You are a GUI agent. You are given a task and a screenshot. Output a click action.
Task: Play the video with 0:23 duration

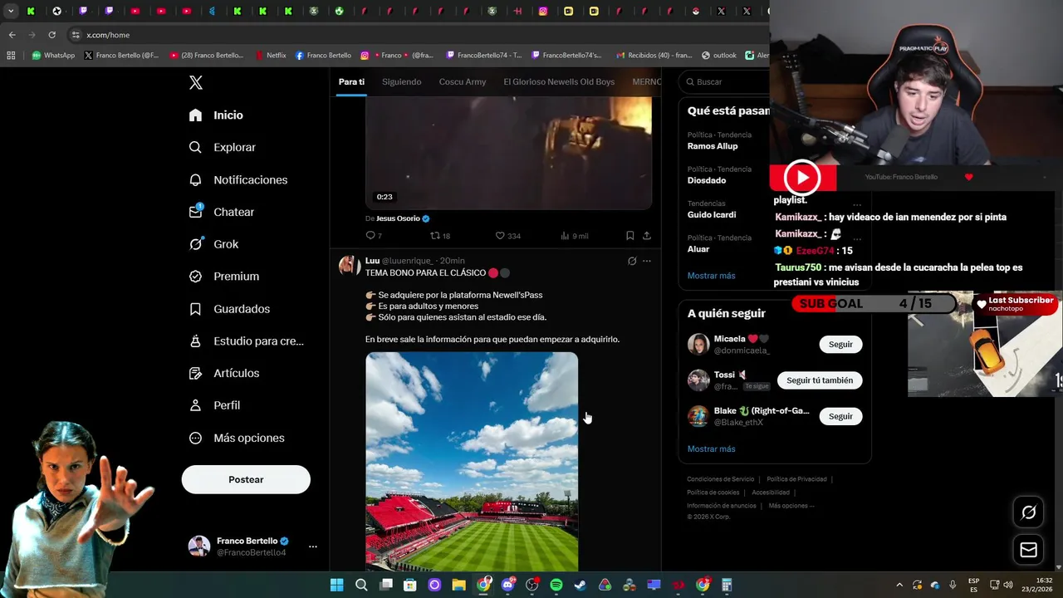click(508, 153)
